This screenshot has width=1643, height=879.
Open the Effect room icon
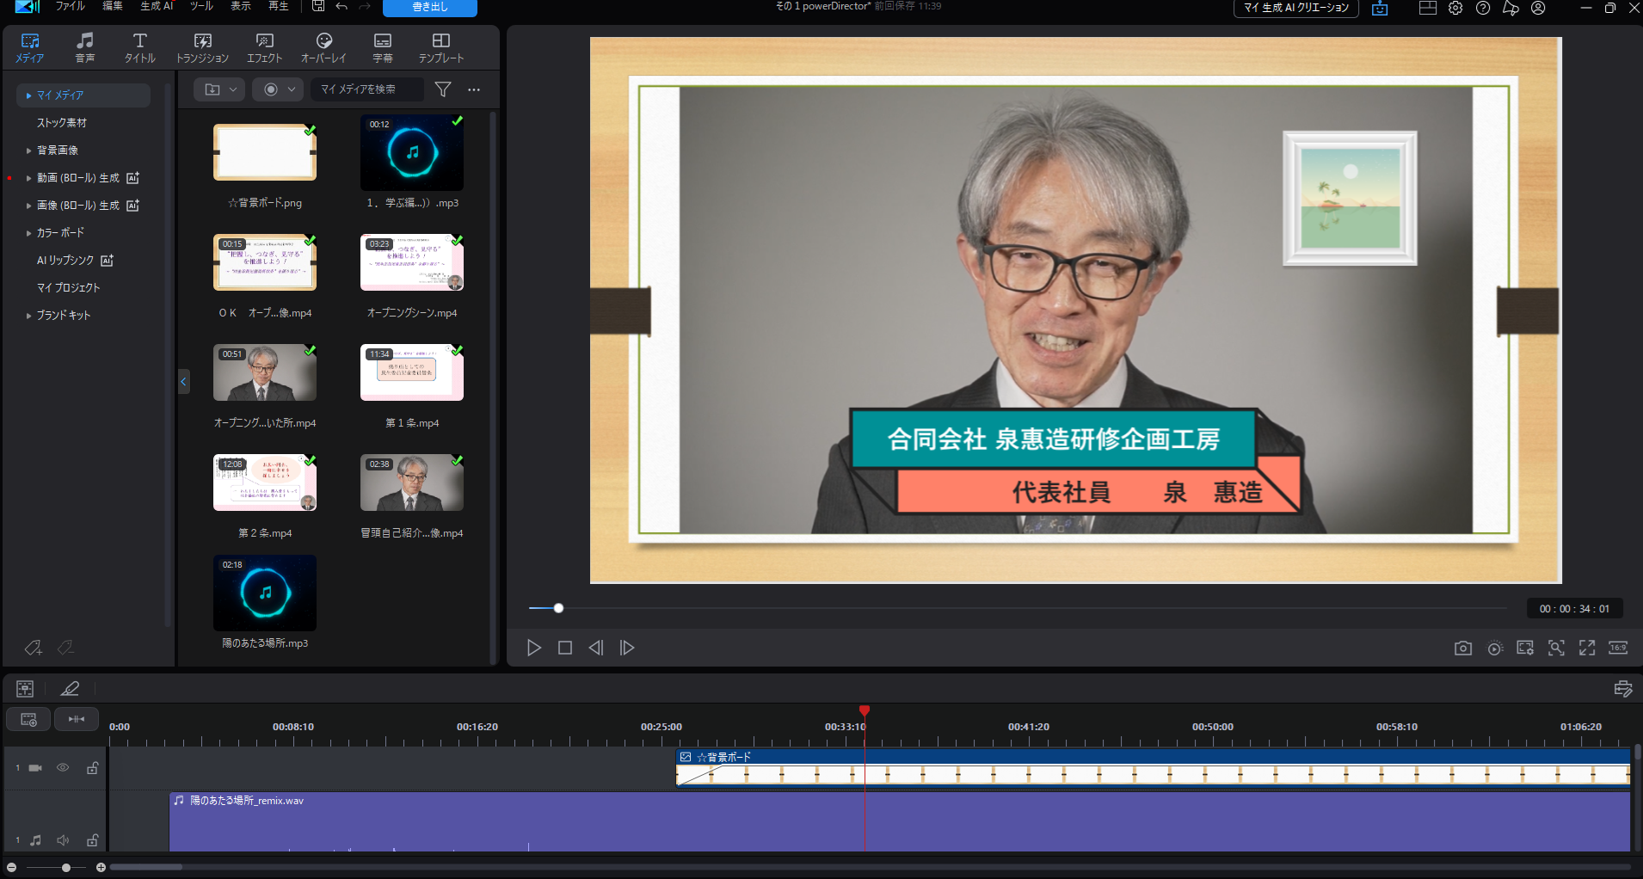tap(264, 47)
